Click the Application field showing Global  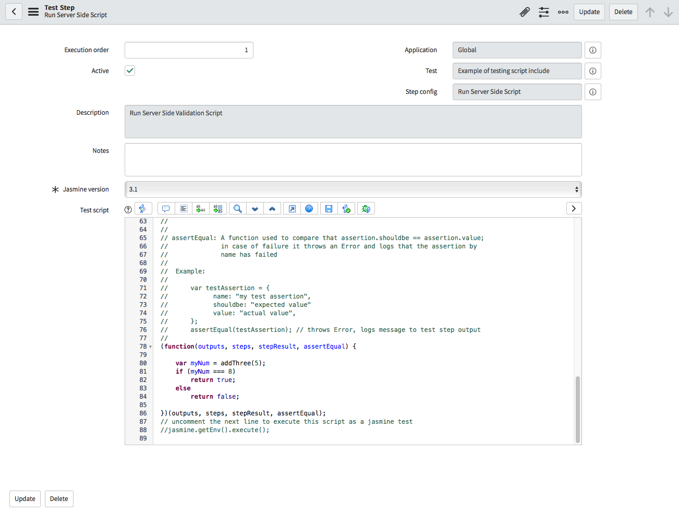point(517,50)
